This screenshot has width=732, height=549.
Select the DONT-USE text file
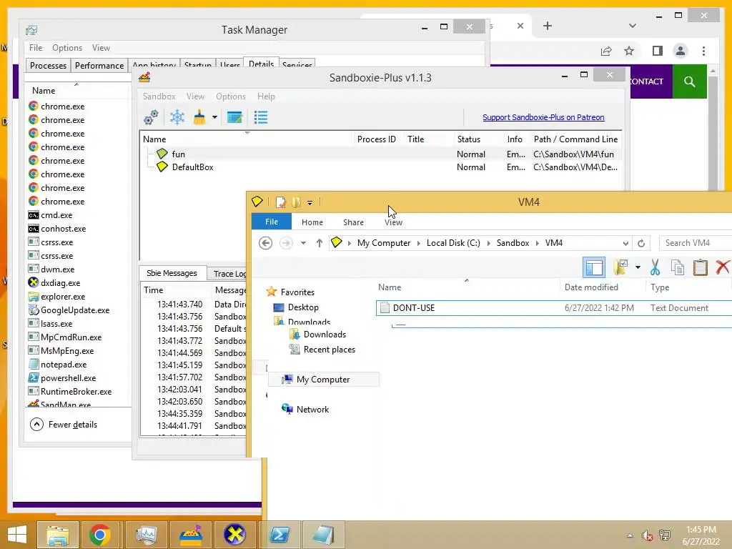554,307
